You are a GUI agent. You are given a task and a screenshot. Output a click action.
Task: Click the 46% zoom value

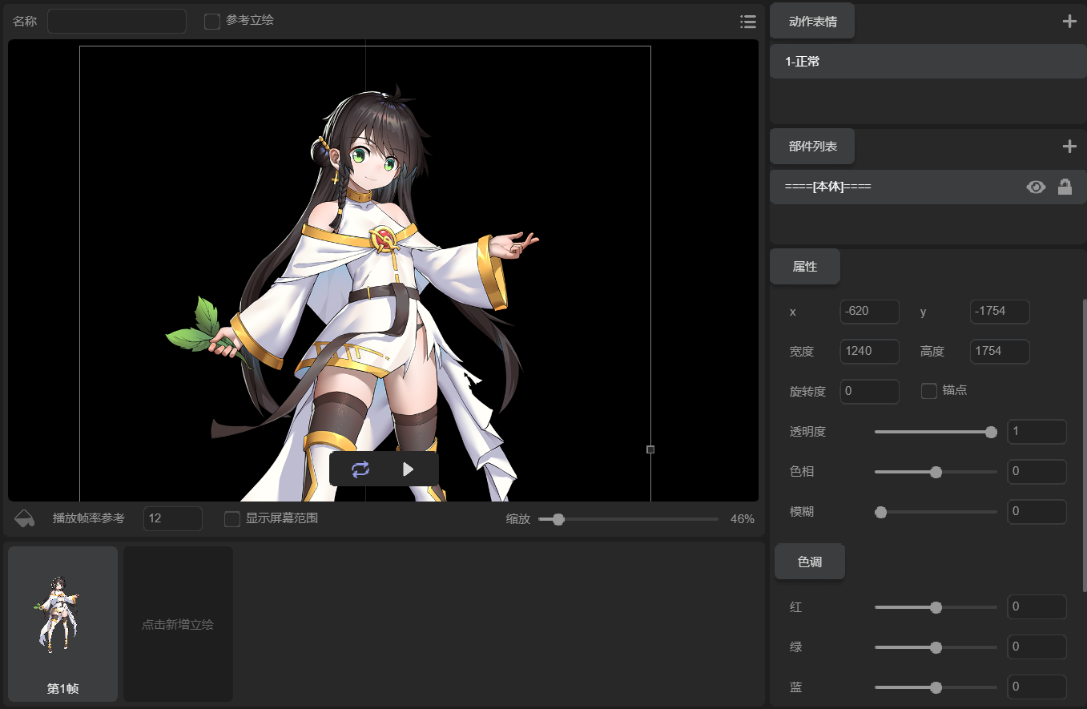pos(743,519)
